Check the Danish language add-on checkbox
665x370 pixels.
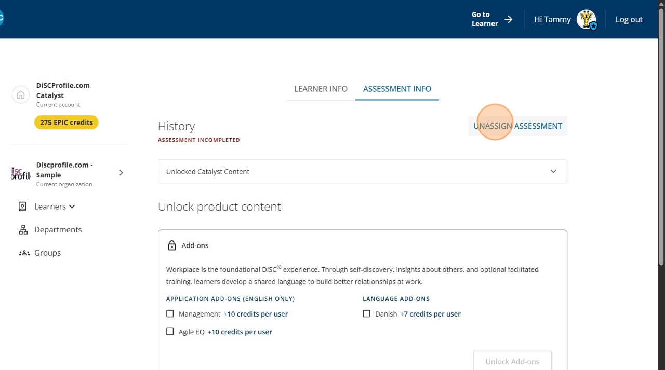pyautogui.click(x=367, y=314)
